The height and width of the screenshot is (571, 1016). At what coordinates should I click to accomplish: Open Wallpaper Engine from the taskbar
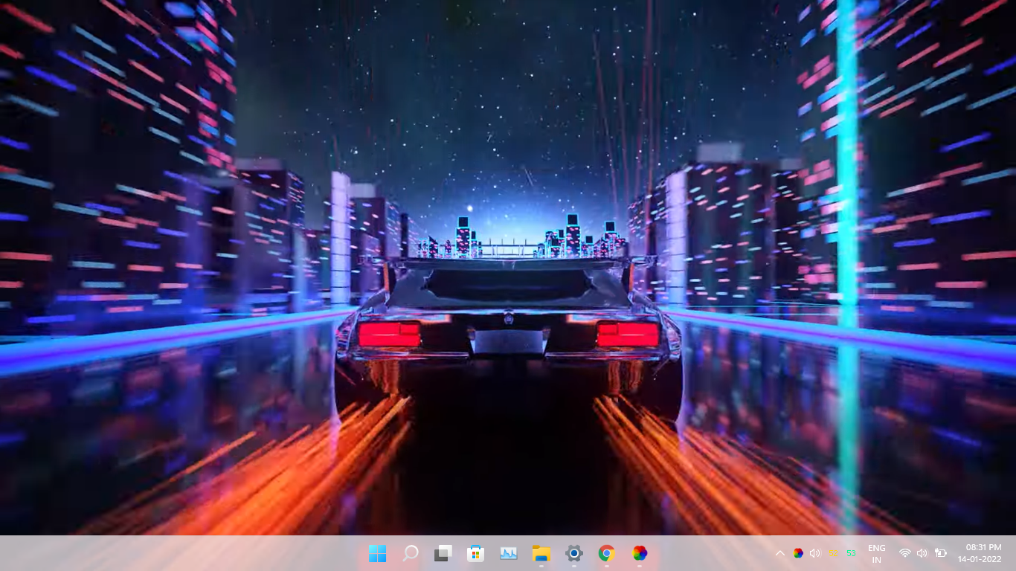(x=639, y=553)
